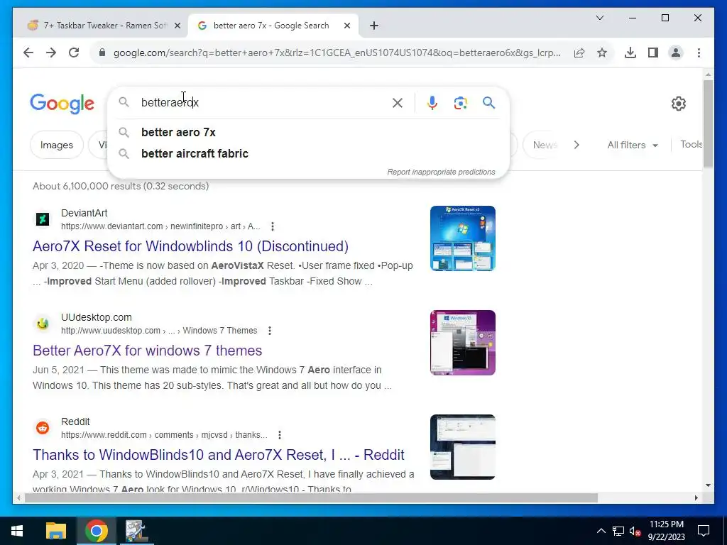Open muted volume tray icon
The image size is (727, 545).
[x=635, y=531]
